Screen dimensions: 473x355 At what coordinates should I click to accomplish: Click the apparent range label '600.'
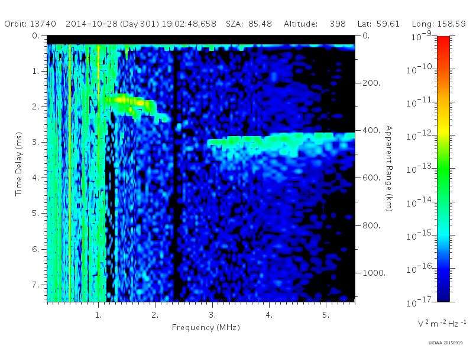point(371,178)
